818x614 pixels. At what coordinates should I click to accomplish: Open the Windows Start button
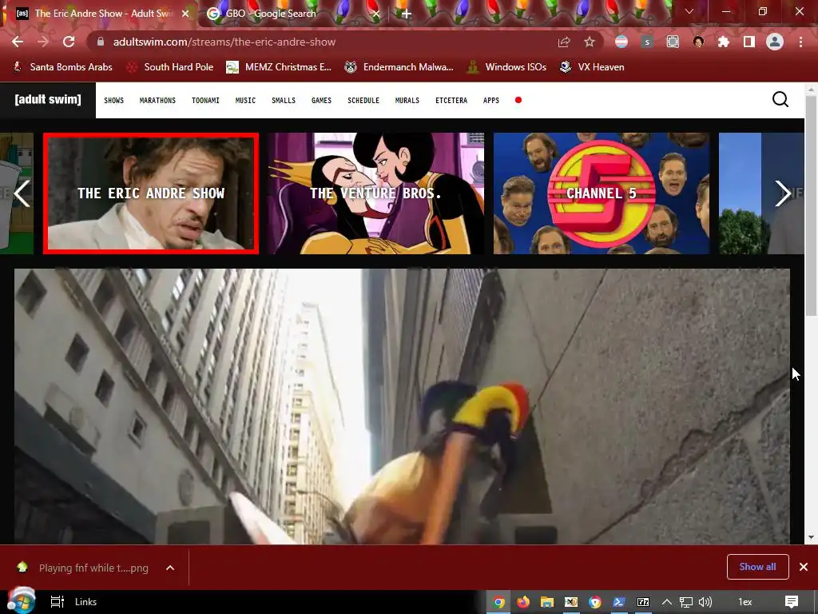tap(21, 601)
